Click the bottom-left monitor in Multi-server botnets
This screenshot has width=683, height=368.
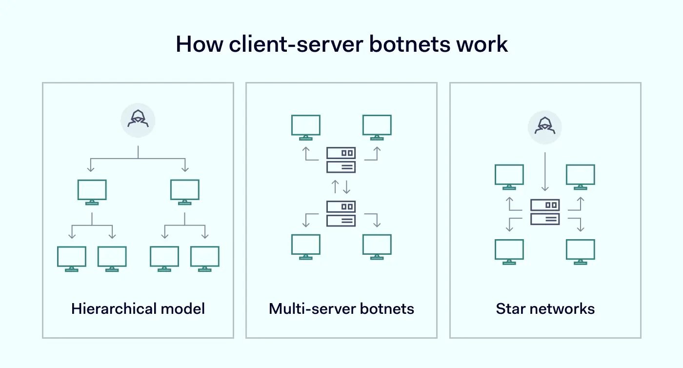point(306,246)
